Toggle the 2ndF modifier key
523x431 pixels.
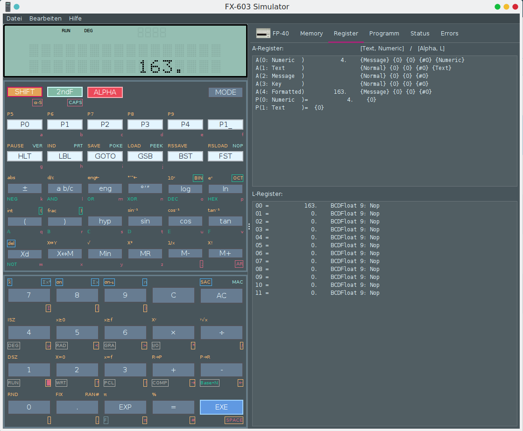pos(65,92)
